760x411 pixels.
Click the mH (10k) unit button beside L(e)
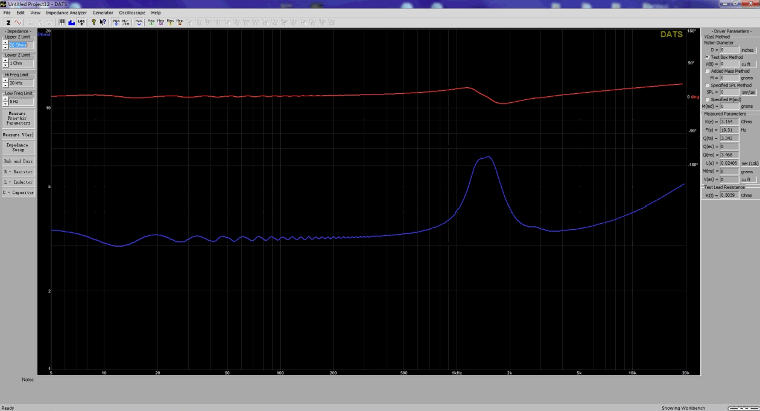click(x=749, y=163)
